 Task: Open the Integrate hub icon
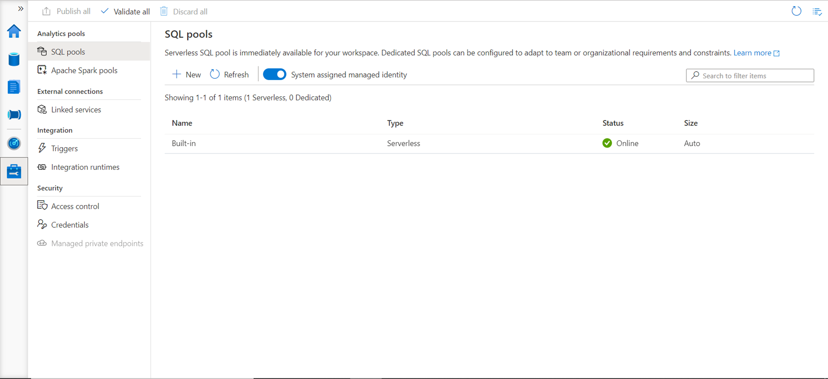pos(14,115)
